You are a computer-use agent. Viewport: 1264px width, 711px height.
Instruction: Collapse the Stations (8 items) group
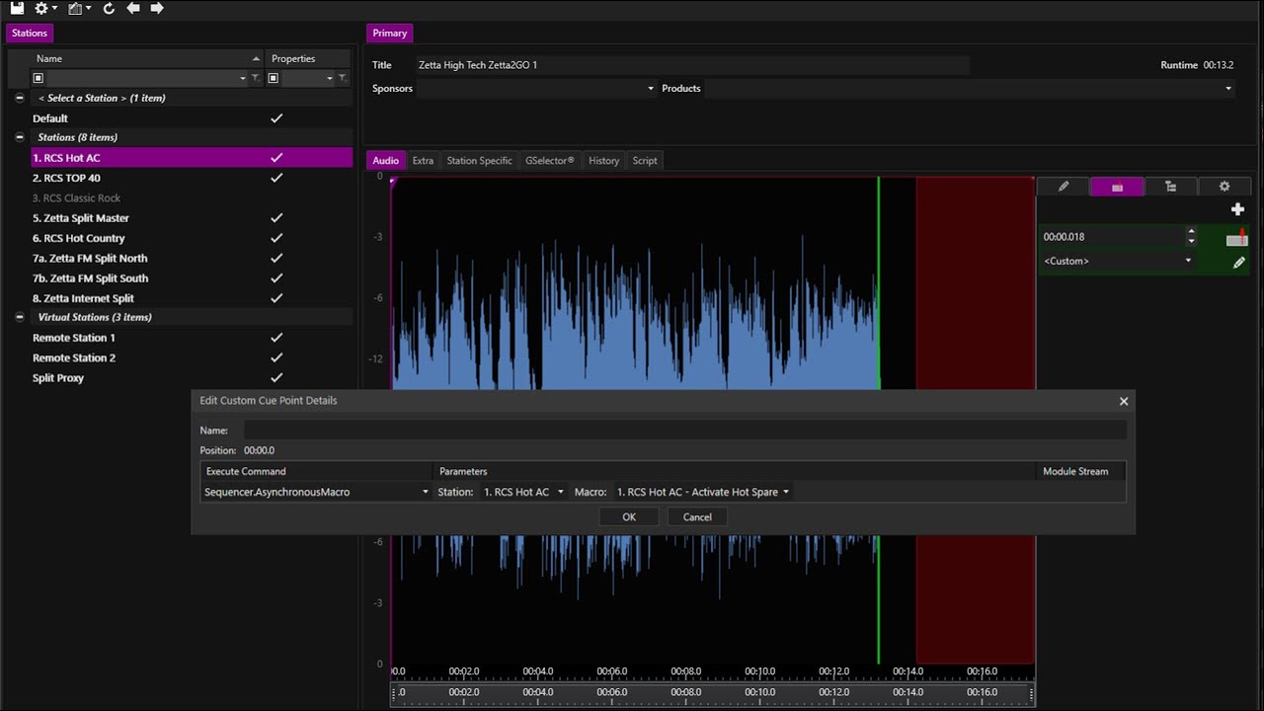click(20, 137)
